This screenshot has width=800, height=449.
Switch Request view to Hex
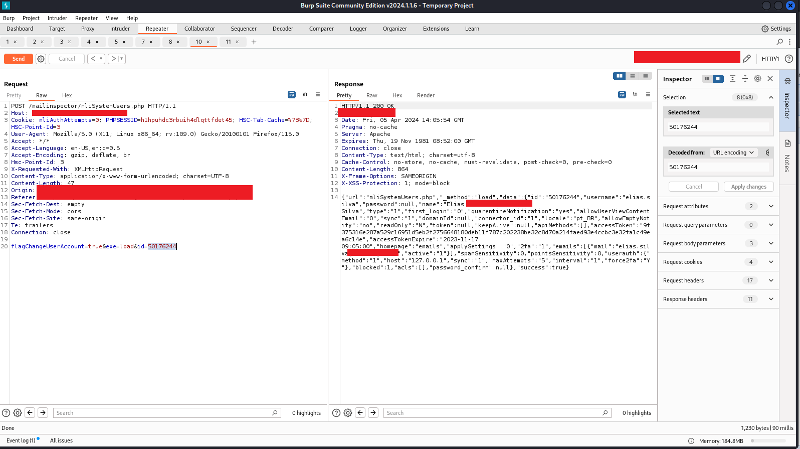point(67,95)
